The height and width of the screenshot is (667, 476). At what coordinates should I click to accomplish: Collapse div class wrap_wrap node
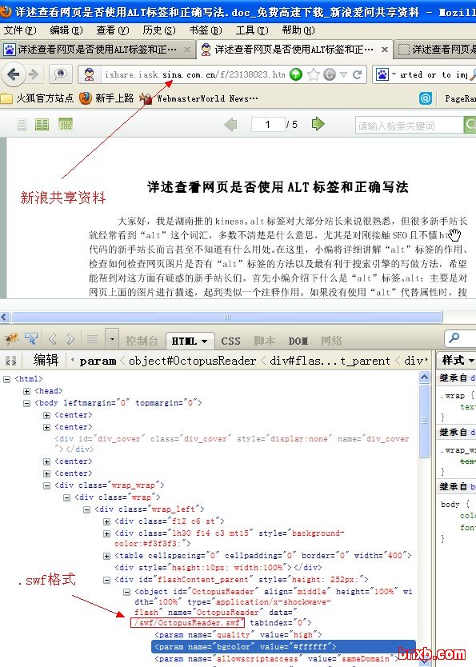(x=46, y=485)
